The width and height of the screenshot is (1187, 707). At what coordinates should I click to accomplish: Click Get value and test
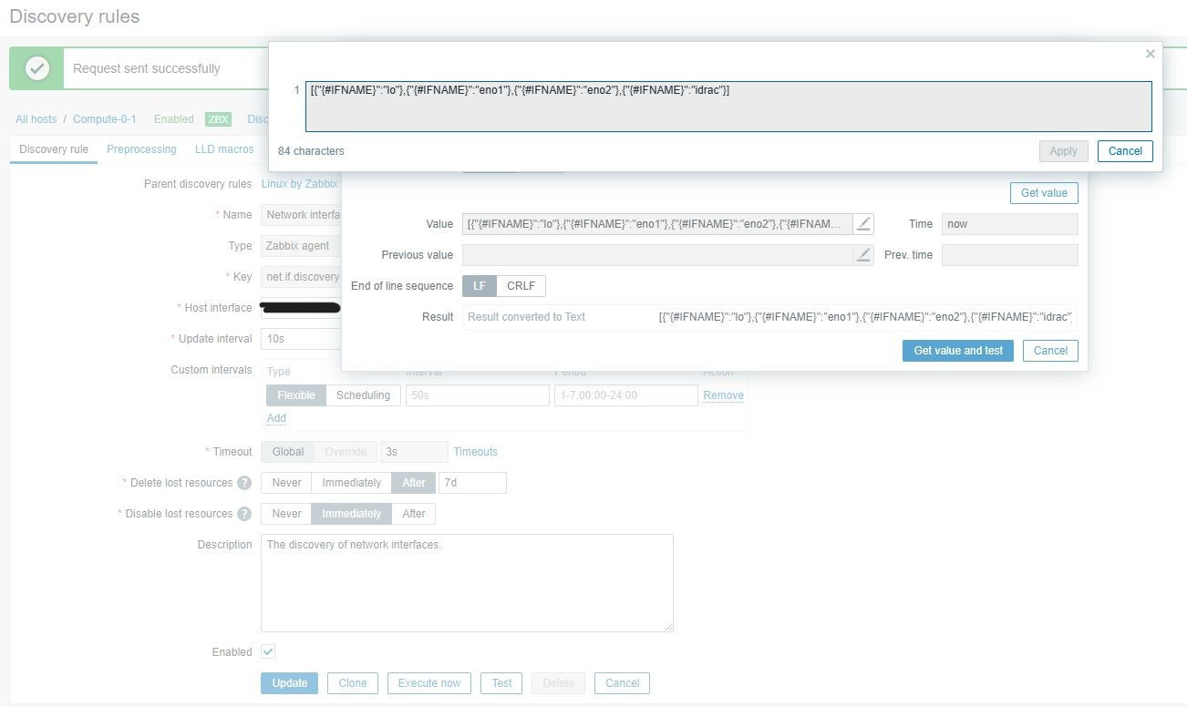(x=957, y=351)
